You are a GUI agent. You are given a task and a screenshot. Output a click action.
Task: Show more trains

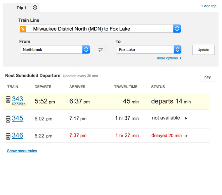tap(22, 151)
